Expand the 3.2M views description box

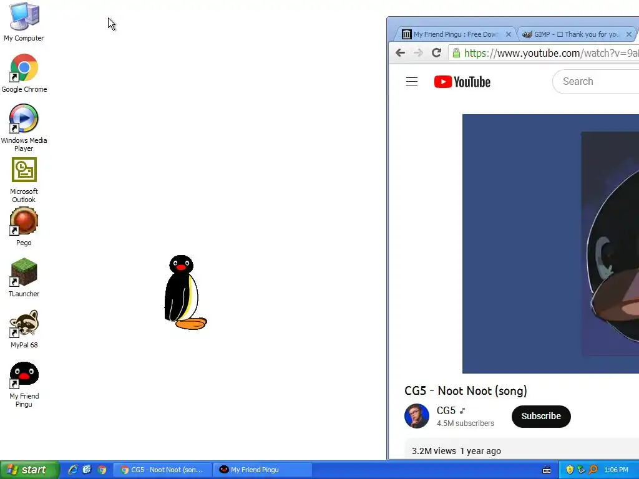click(x=522, y=449)
